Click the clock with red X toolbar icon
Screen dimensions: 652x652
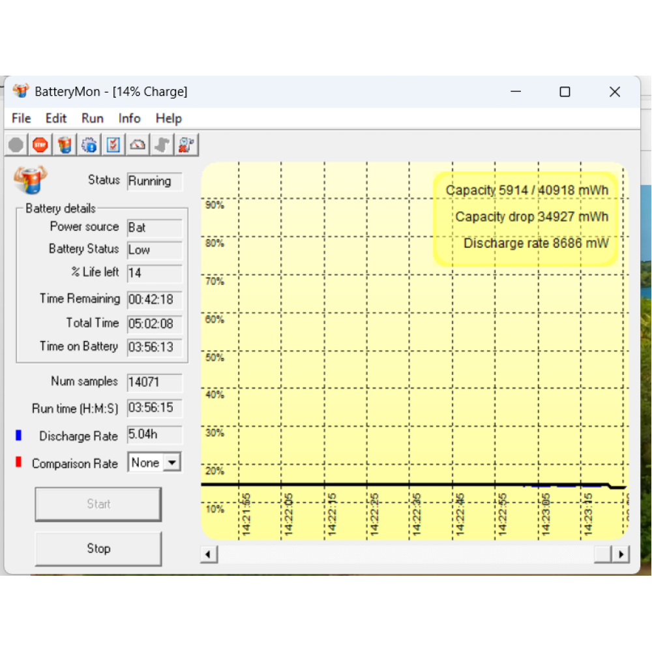pyautogui.click(x=186, y=145)
